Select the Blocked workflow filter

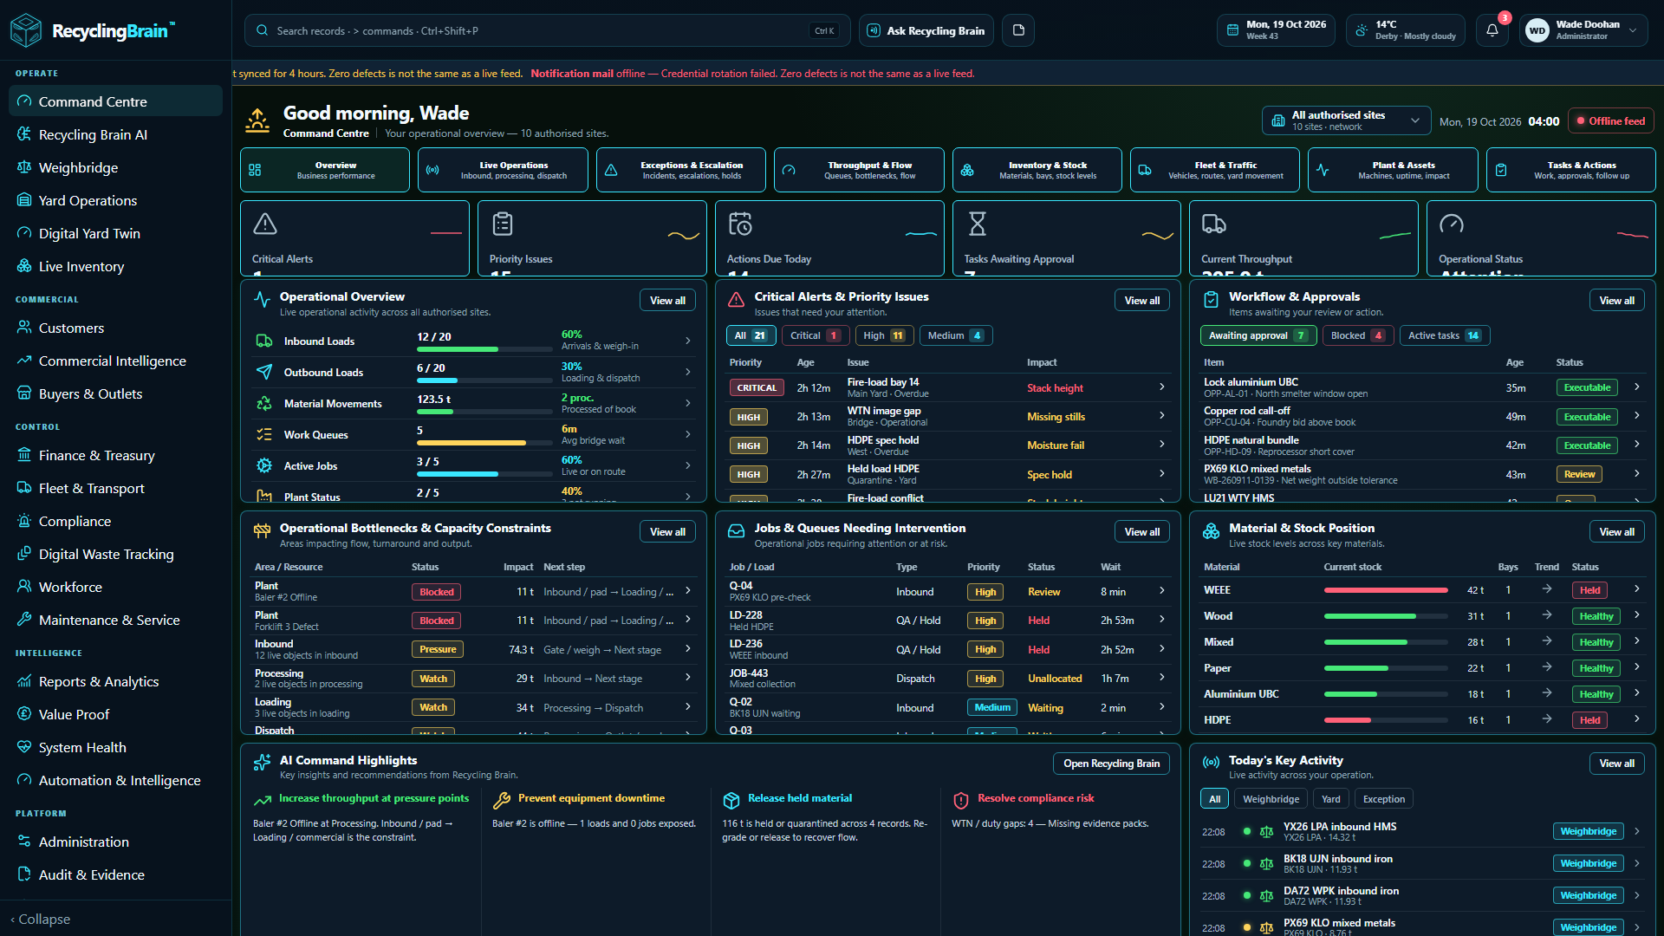click(1357, 335)
